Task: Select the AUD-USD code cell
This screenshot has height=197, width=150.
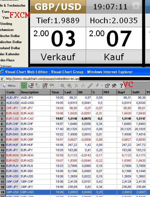Action: click(13, 103)
